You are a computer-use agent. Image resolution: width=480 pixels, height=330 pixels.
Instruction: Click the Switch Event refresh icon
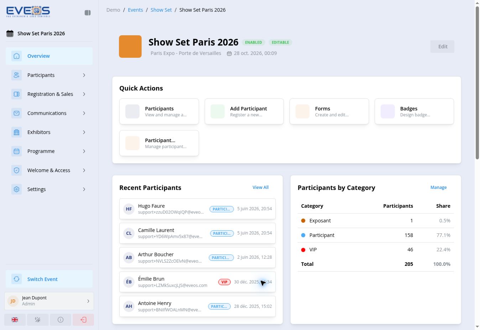tap(16, 279)
